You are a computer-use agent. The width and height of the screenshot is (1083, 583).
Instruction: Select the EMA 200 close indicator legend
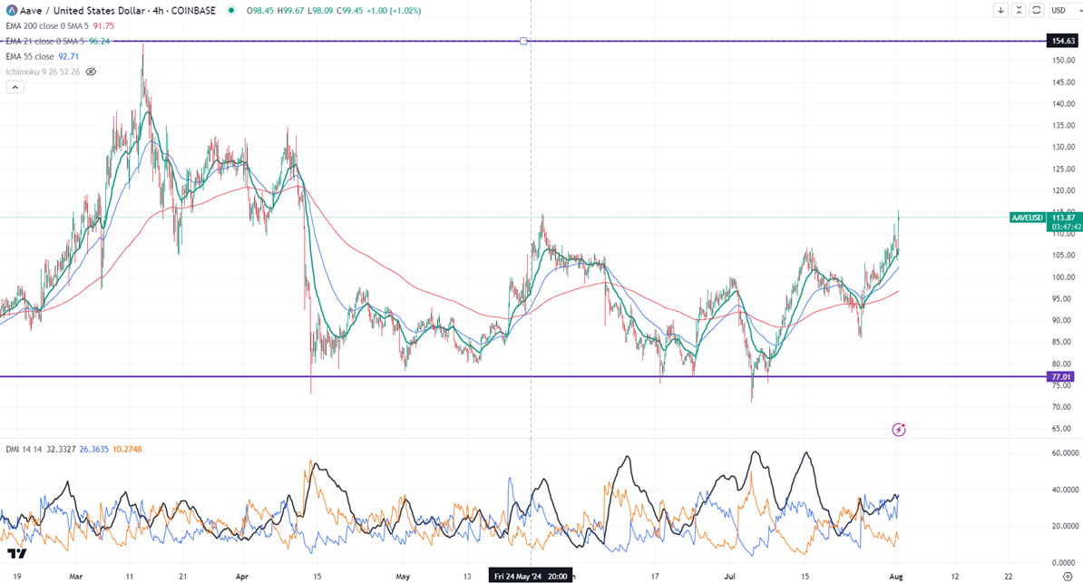coord(47,26)
